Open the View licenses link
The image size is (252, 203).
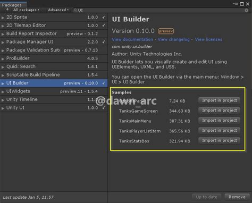(208, 39)
